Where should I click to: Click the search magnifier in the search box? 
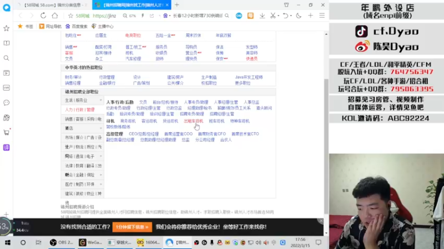(x=227, y=16)
